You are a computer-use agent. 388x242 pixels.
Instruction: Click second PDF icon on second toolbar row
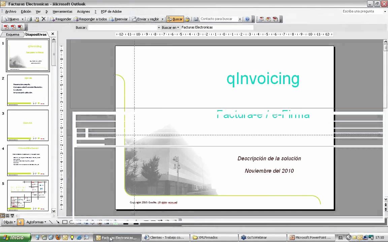pos(13,27)
